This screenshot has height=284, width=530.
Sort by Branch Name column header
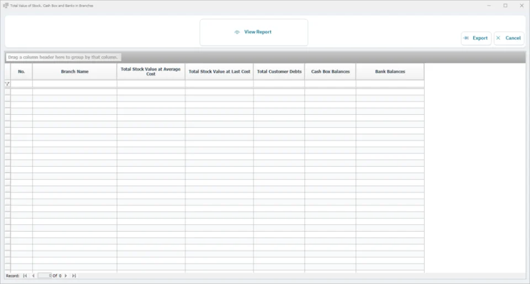[75, 72]
